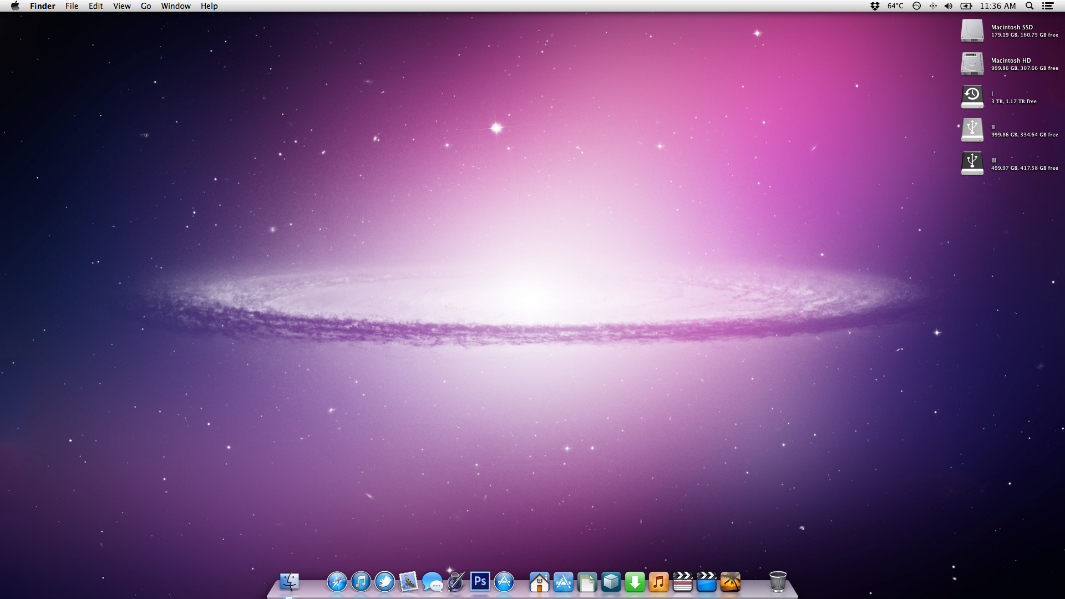1065x599 pixels.
Task: Open the Home folder dock icon
Action: pyautogui.click(x=539, y=582)
